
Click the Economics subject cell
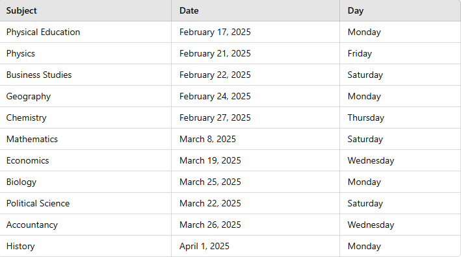click(x=86, y=160)
